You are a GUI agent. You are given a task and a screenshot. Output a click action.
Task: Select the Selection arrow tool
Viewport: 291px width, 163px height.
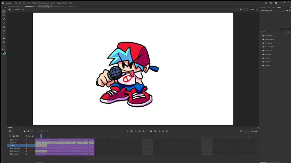tap(4, 12)
